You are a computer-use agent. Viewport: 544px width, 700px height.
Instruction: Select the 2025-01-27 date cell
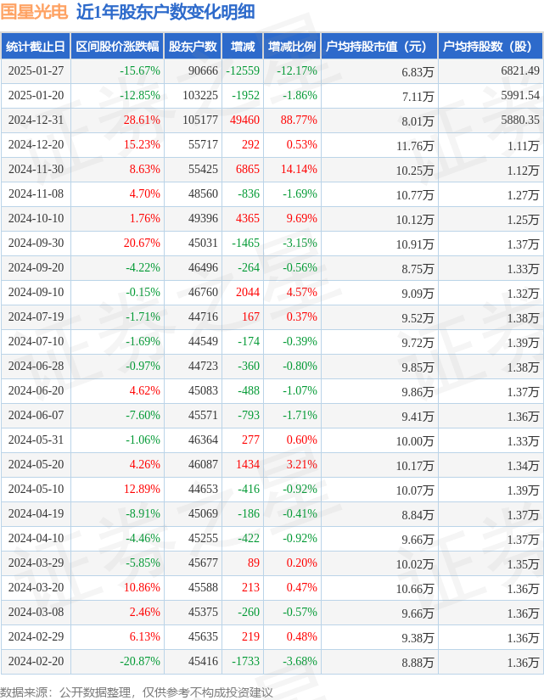(x=36, y=71)
